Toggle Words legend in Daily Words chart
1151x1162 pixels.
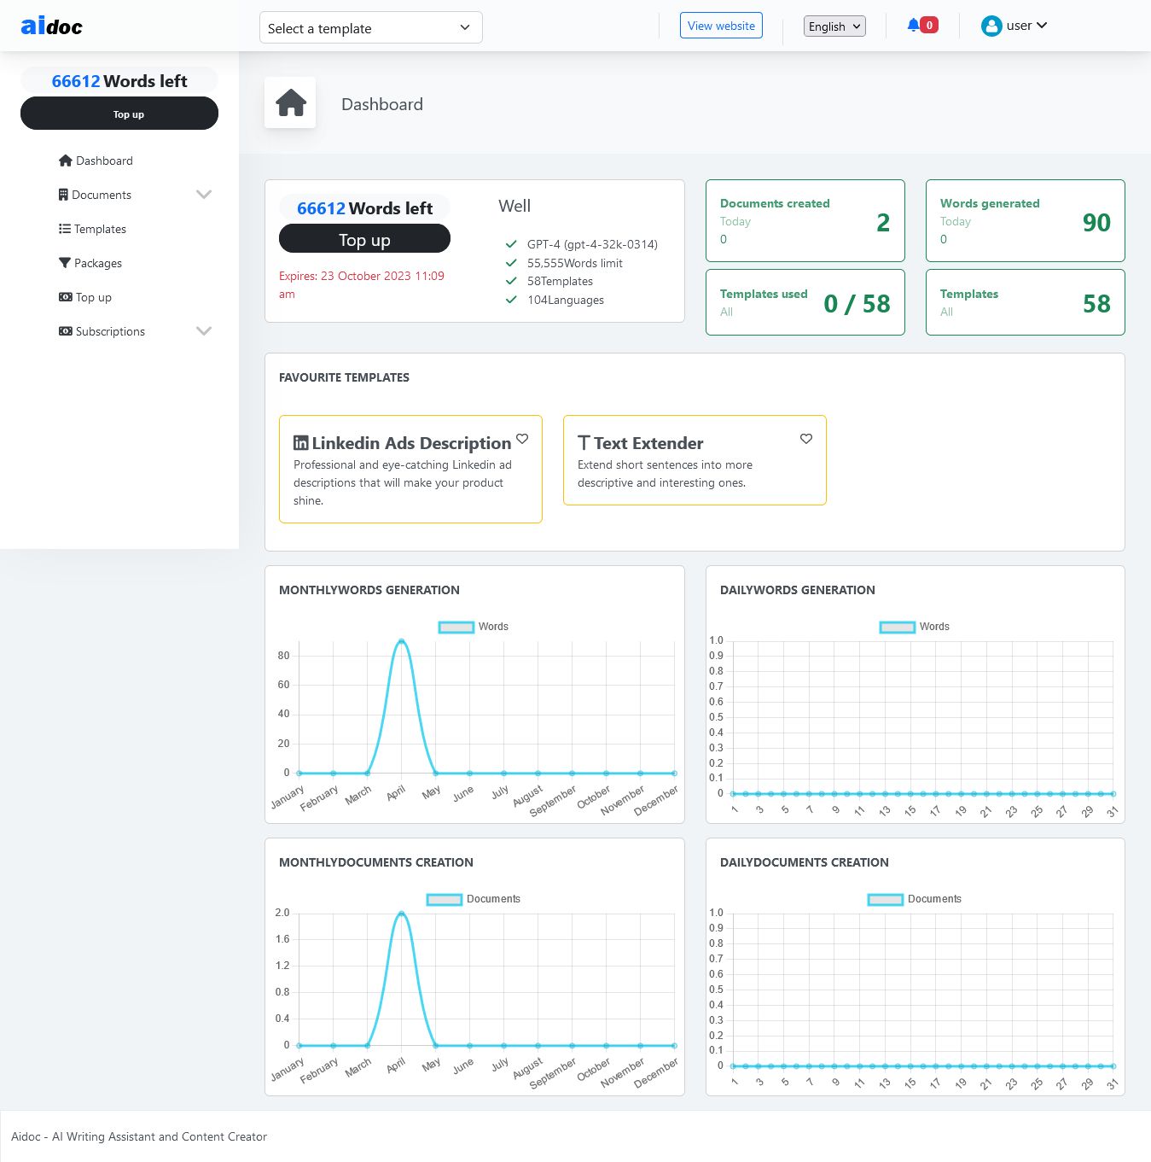click(915, 627)
